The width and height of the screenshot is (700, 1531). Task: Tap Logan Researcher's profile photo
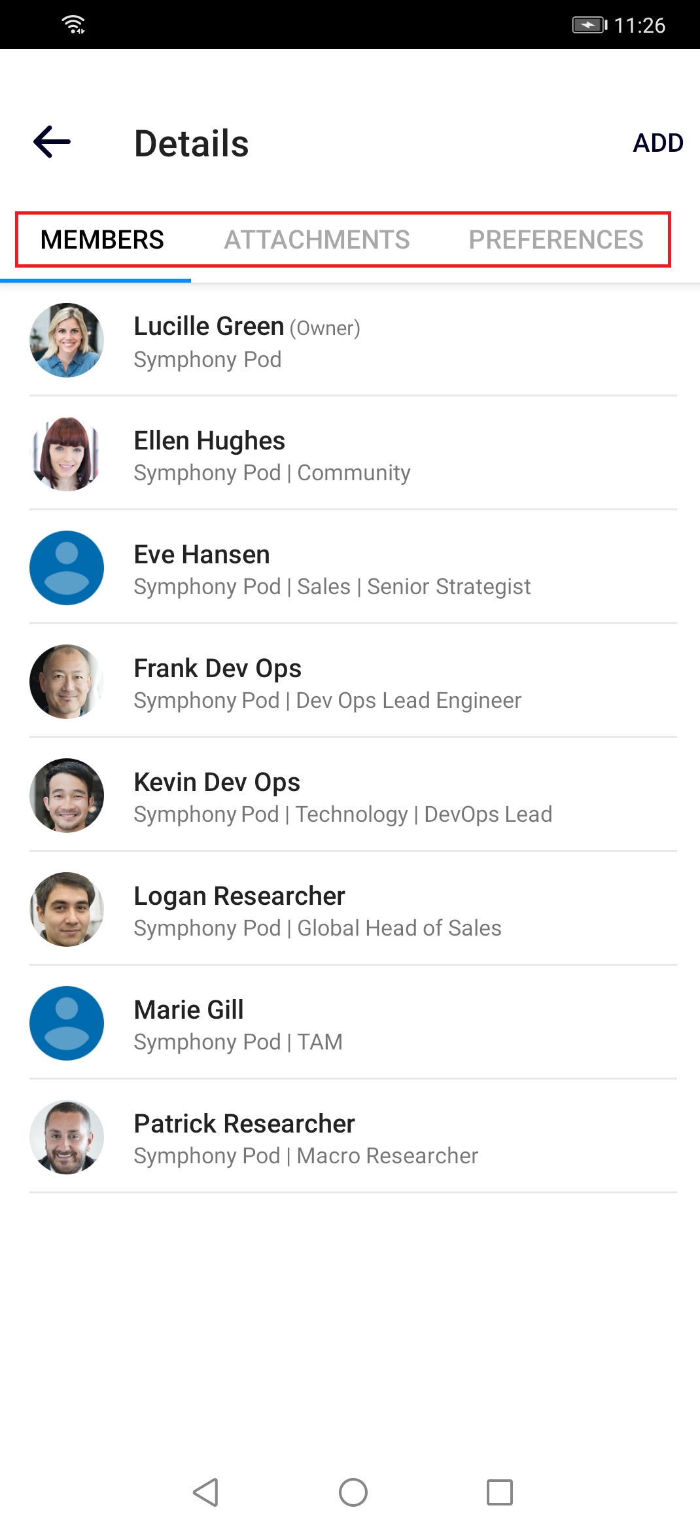pos(67,909)
